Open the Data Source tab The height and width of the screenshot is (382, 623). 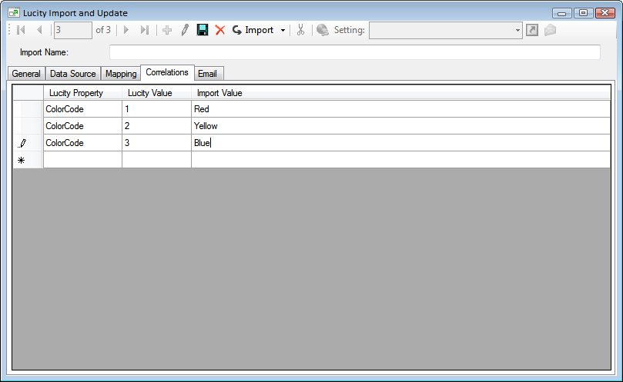coord(73,74)
